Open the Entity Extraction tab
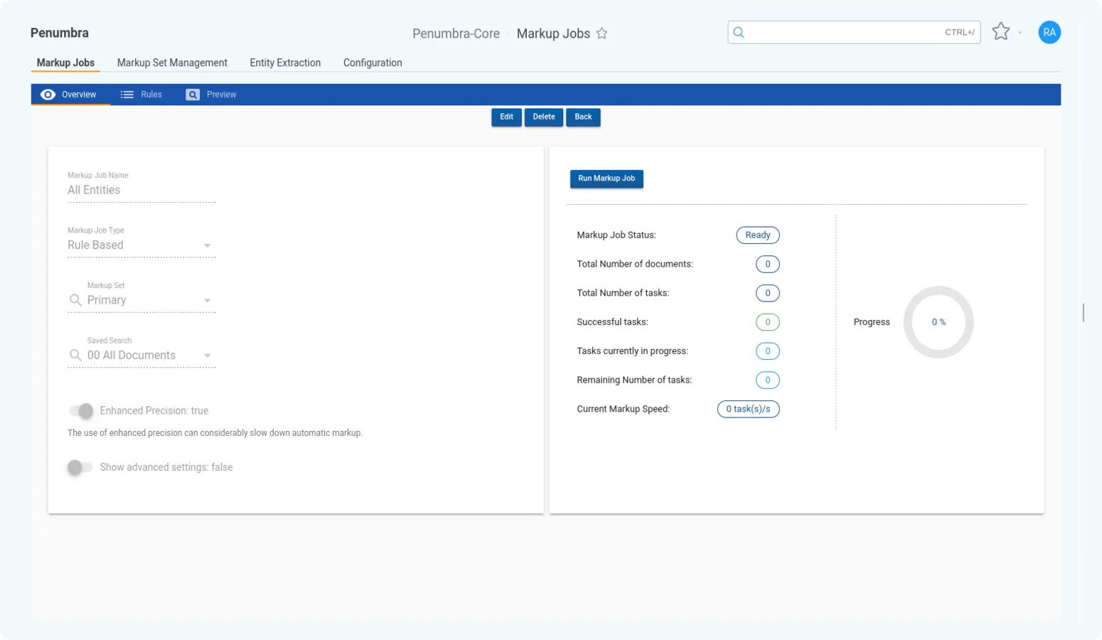 click(x=285, y=63)
